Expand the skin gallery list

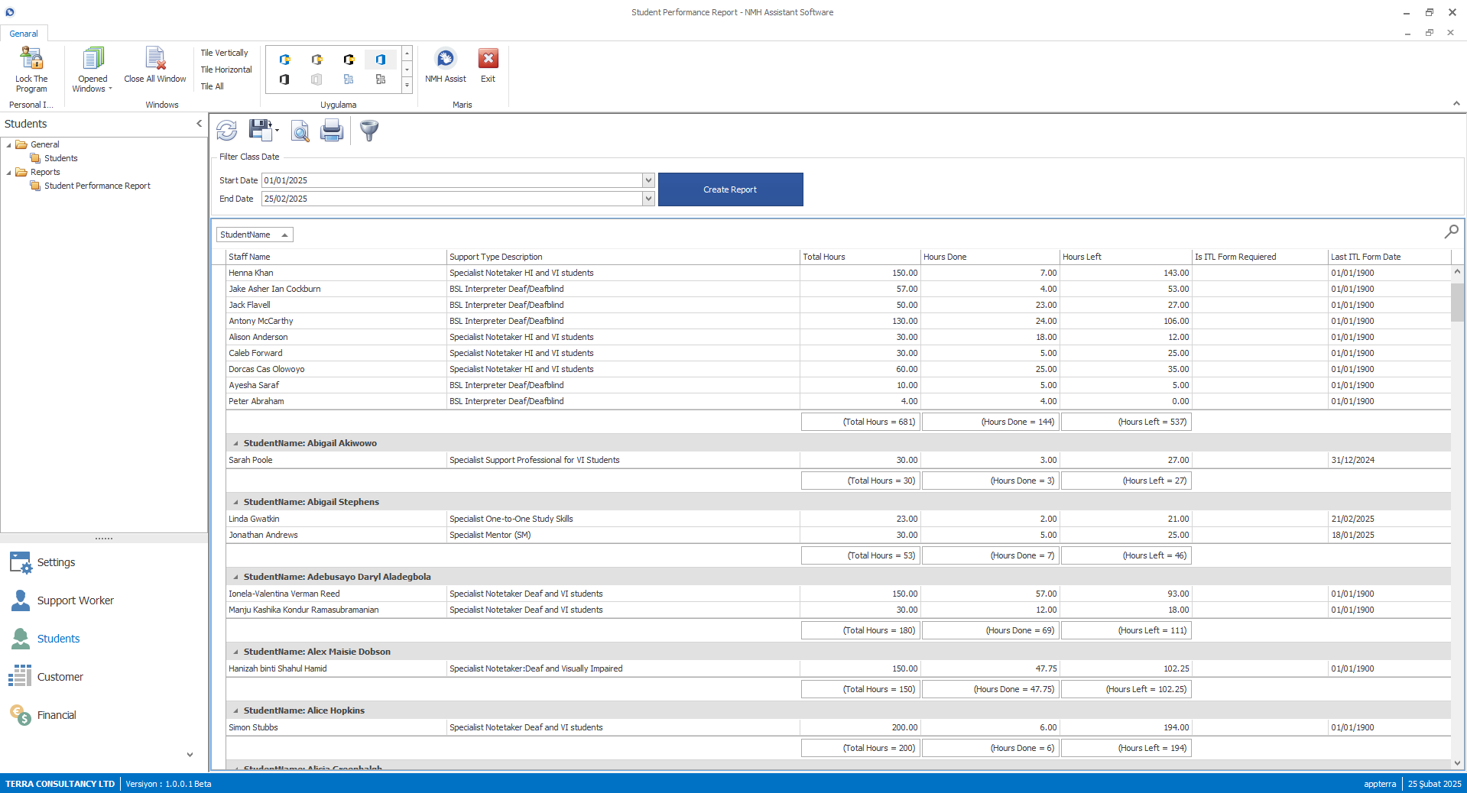[407, 86]
